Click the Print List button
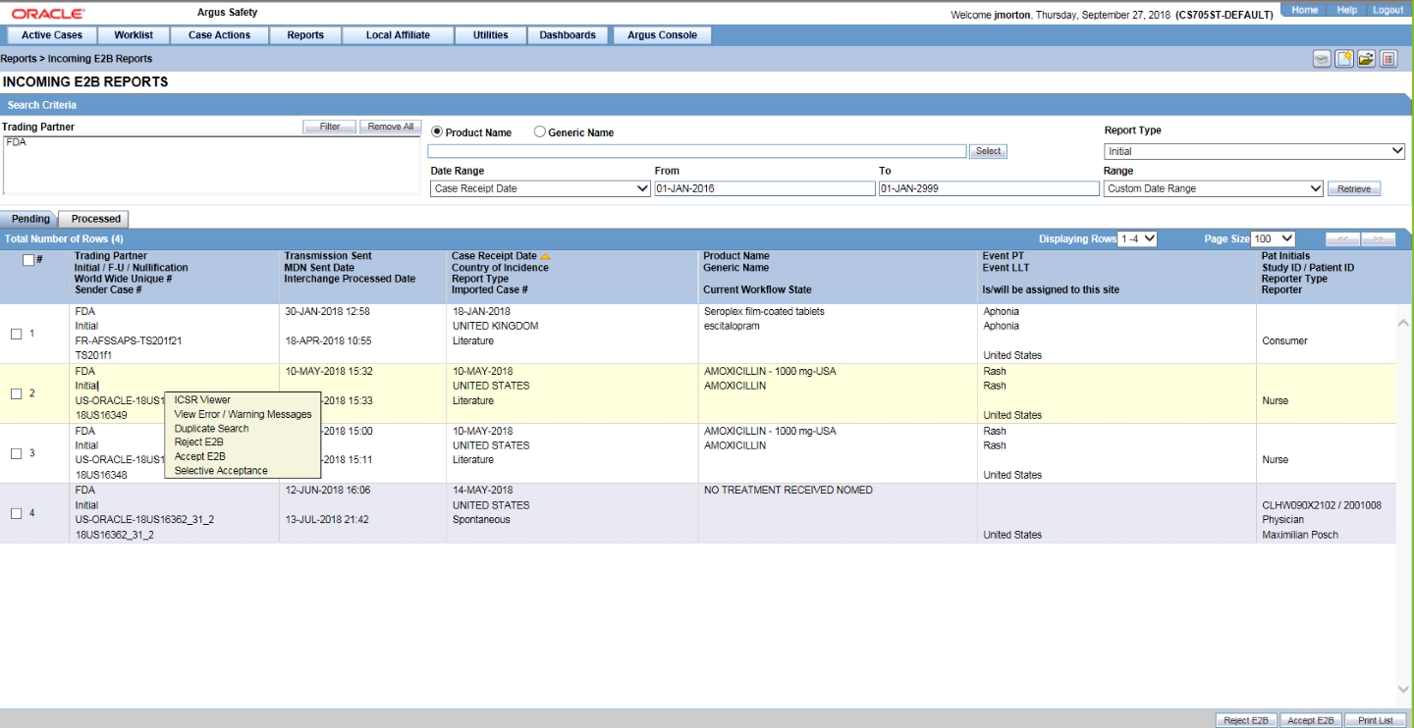Viewport: 1414px width, 728px height. coord(1375,720)
